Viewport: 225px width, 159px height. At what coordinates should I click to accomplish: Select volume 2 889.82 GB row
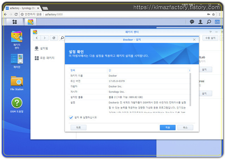[129, 97]
